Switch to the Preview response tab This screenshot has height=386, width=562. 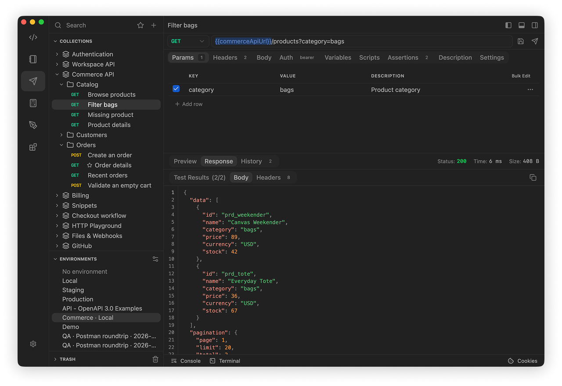point(185,161)
